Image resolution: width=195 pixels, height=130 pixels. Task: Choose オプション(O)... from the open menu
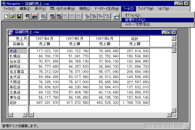pos(133,15)
